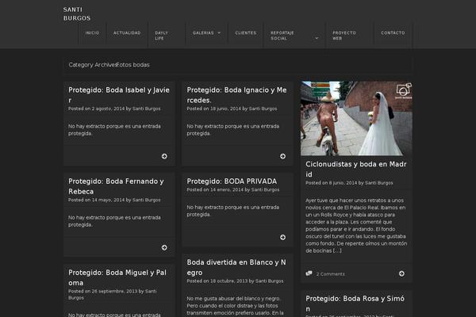The width and height of the screenshot is (476, 317).
Task: Open post Protegido: Boda Rosa y Simón
Action: tap(355, 304)
